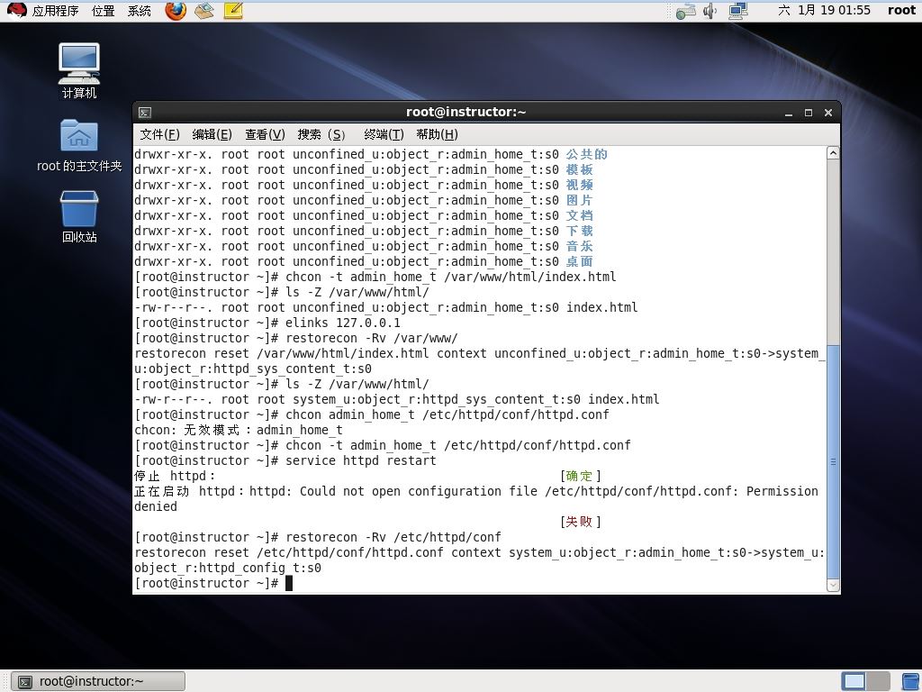Click the clock showing 1月 19 01:55

(x=824, y=10)
